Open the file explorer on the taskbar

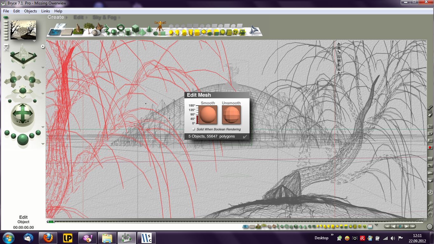tap(107, 238)
